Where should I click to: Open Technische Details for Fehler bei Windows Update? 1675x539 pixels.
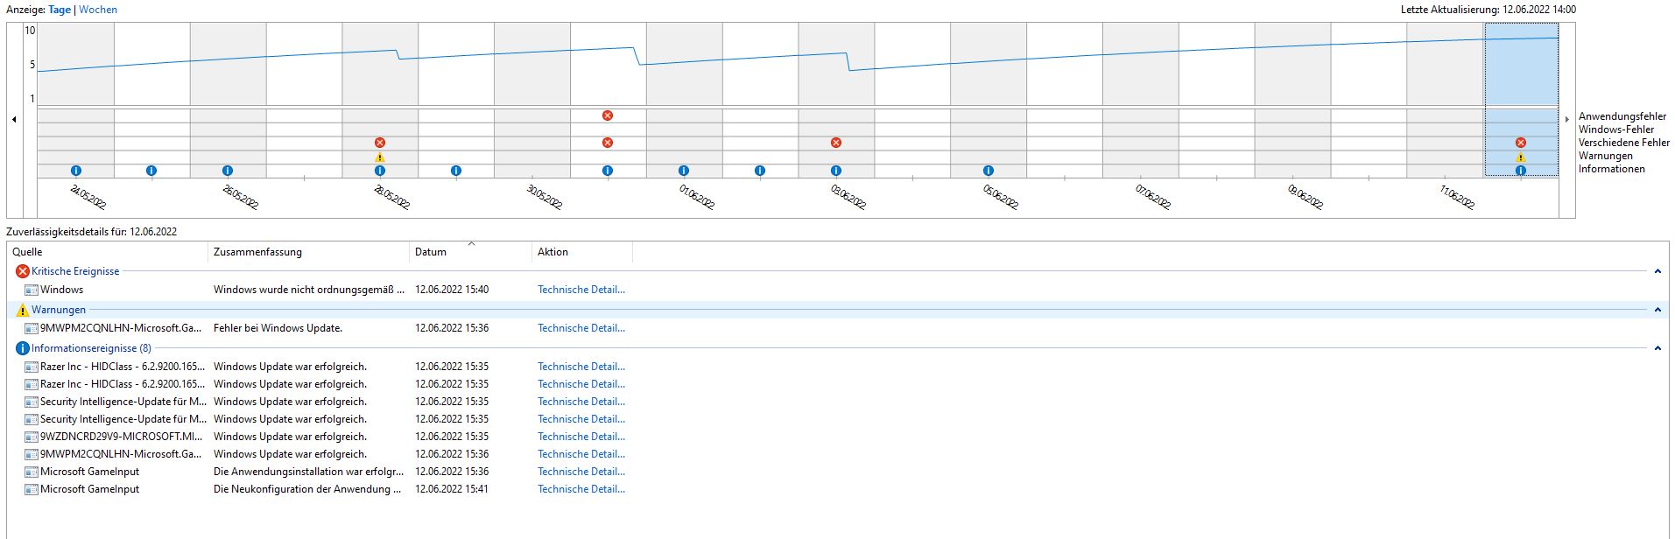coord(581,328)
